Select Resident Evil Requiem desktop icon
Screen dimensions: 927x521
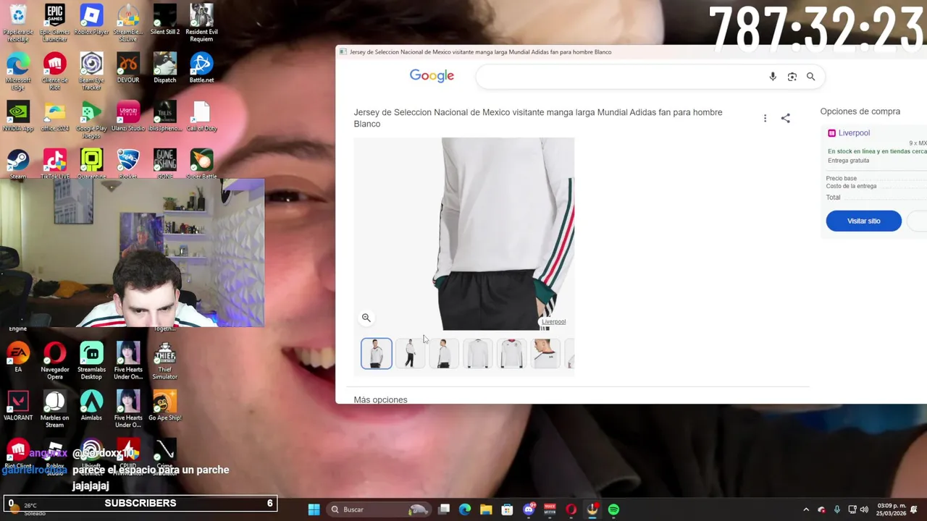(x=201, y=22)
